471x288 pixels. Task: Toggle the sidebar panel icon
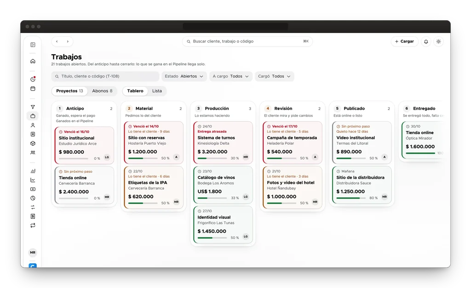click(33, 45)
